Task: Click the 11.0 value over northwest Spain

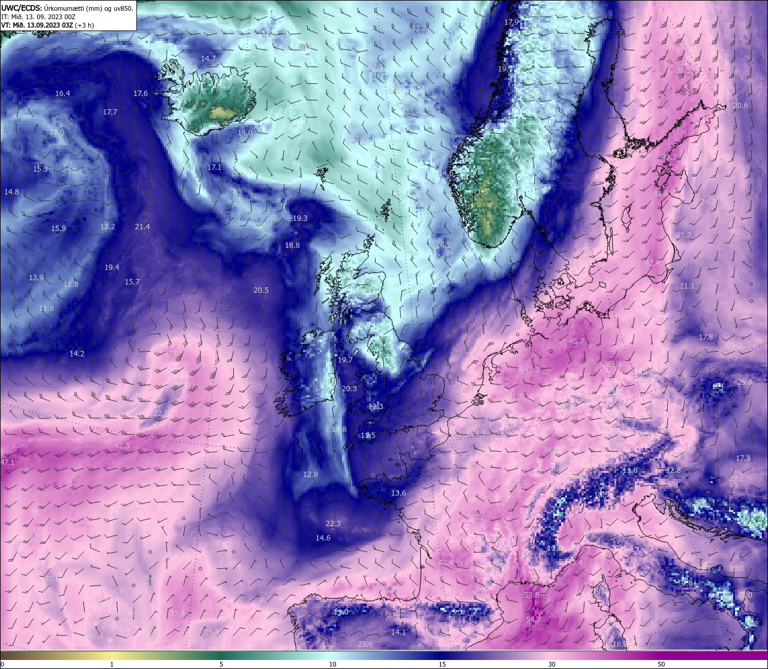Action: tap(341, 611)
